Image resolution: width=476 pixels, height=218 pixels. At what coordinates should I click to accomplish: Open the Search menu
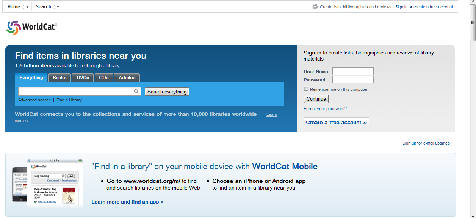(43, 7)
